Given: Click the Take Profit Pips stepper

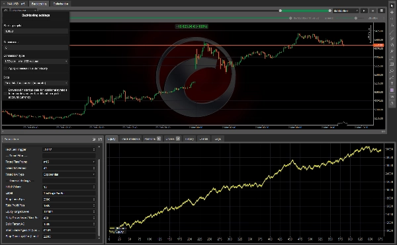Looking at the screenshot, I should click(94, 205).
